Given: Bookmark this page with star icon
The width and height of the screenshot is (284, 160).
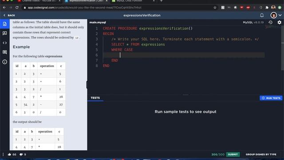Looking at the screenshot, I should click(x=215, y=8).
